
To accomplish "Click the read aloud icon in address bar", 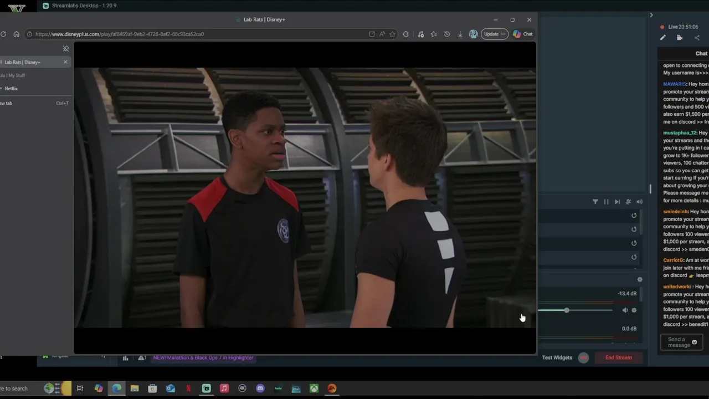I will click(x=382, y=34).
